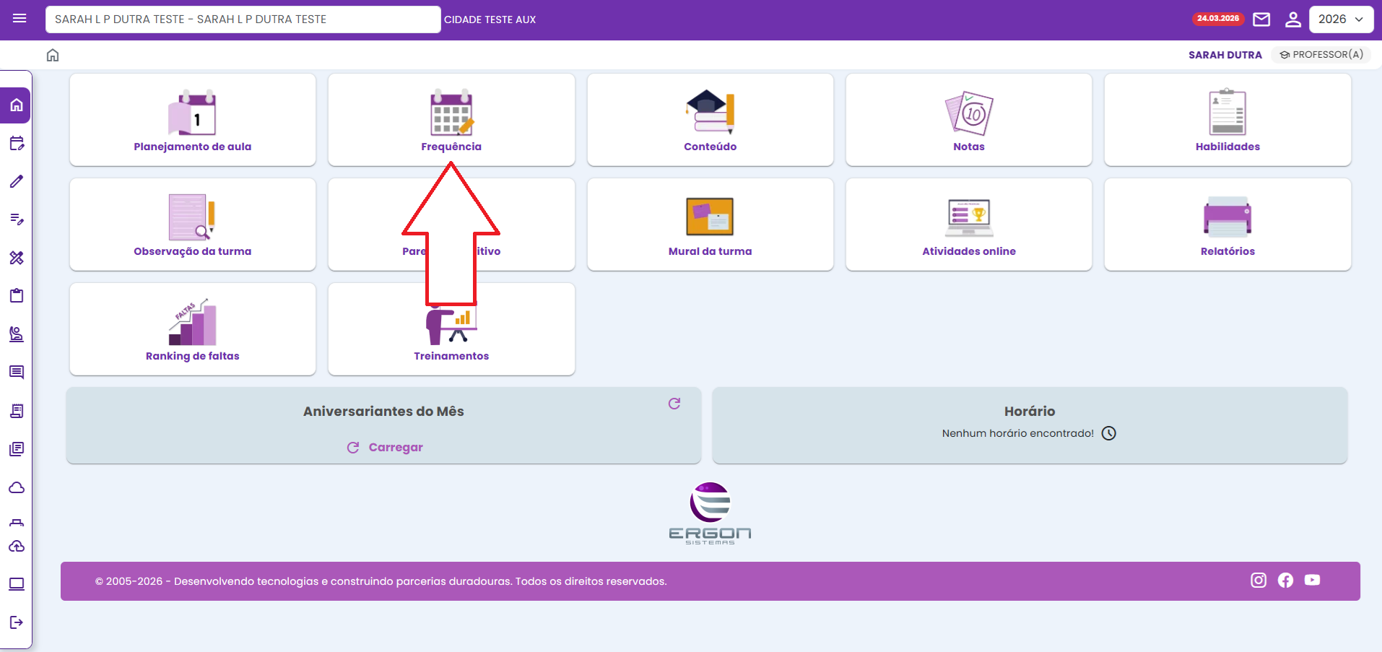Screen dimensions: 1382x652
Task: Open the Ranking de faltas card
Action: coord(193,329)
